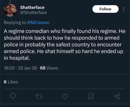Click the reply speech bubble icon
The image size is (130, 107).
pos(13,96)
